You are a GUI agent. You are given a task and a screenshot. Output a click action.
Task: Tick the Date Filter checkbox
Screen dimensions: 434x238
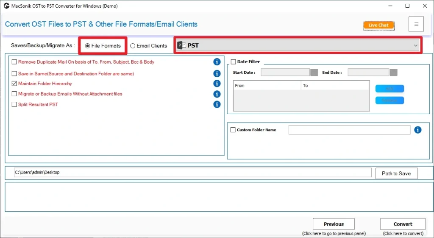(x=233, y=62)
